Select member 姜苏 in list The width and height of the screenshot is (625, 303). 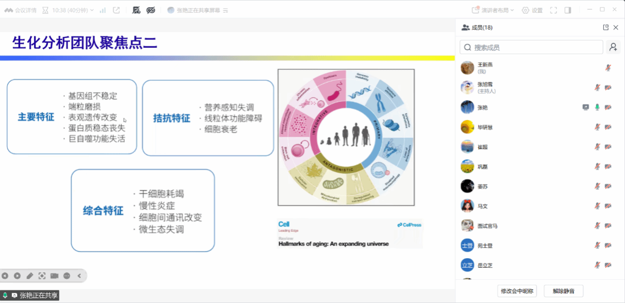tap(540, 186)
